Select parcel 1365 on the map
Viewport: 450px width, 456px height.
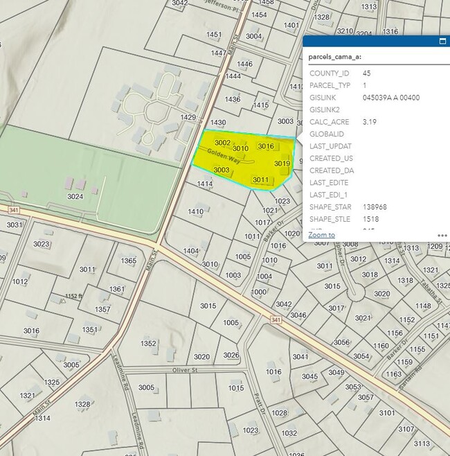pyautogui.click(x=129, y=261)
